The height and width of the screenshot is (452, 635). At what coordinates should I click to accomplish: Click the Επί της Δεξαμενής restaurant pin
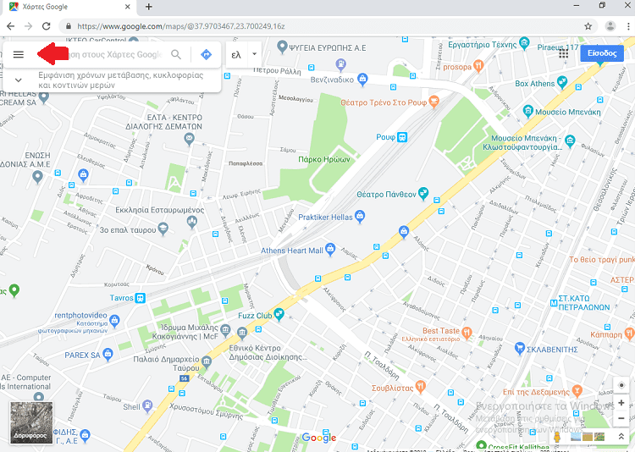[577, 391]
